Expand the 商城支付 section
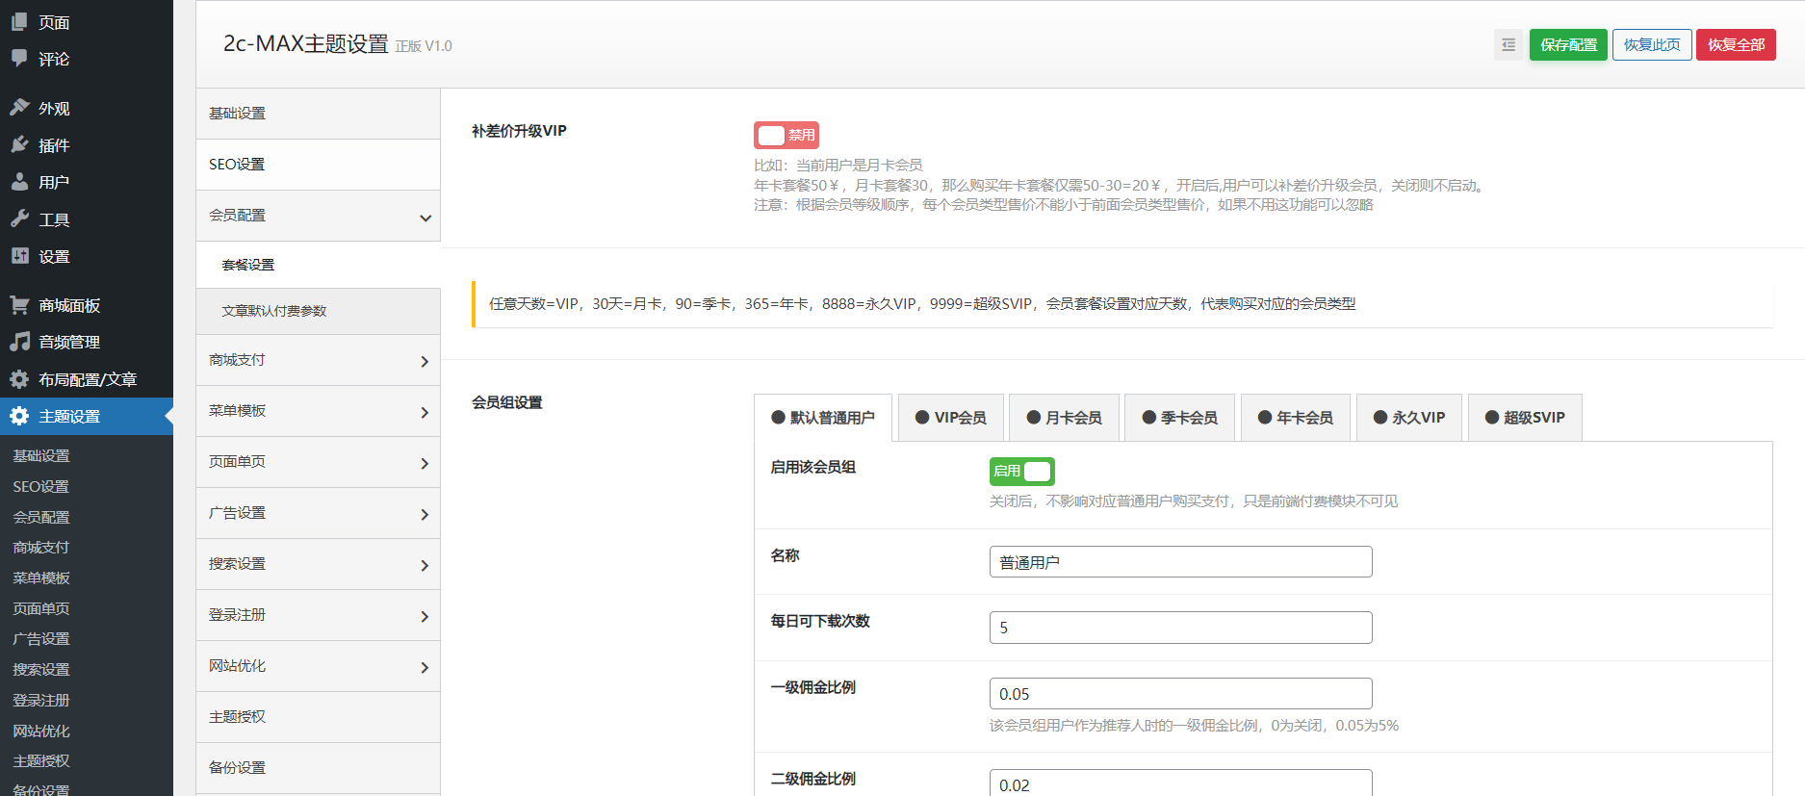1805x796 pixels. pos(318,360)
